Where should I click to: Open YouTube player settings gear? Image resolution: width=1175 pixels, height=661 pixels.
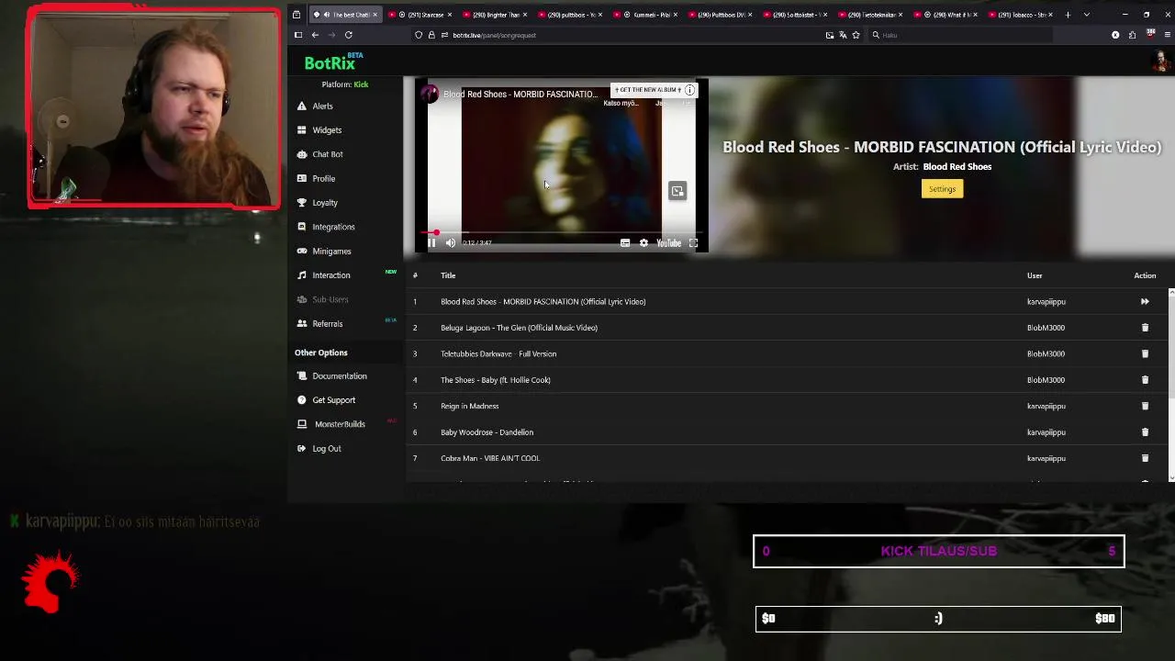coord(643,242)
